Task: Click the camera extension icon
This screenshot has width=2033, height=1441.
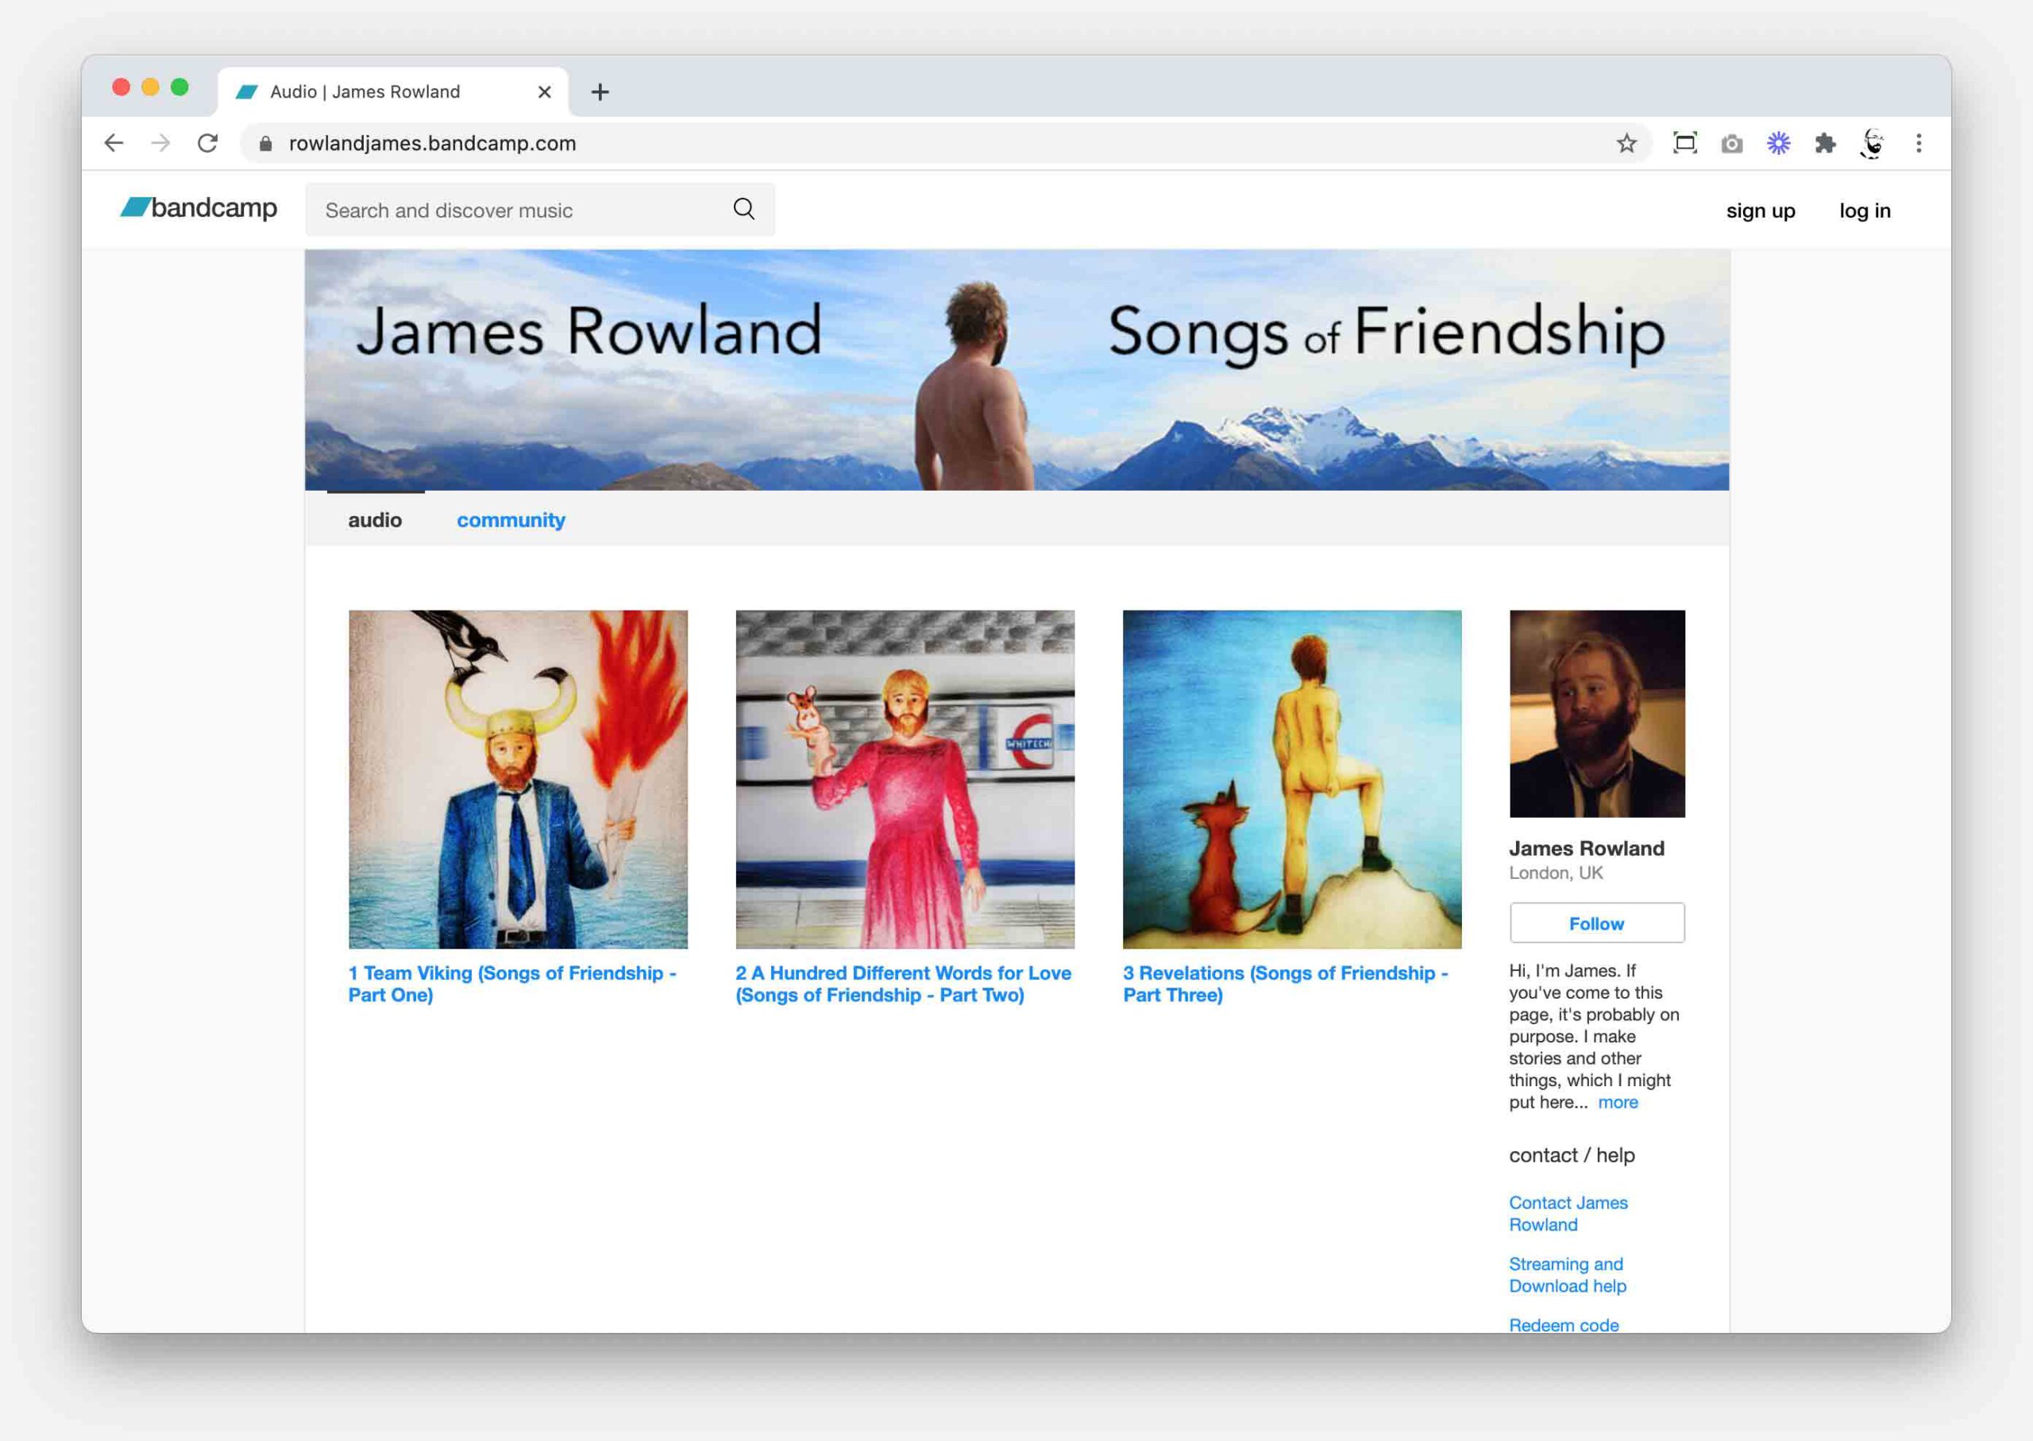Action: [x=1731, y=144]
